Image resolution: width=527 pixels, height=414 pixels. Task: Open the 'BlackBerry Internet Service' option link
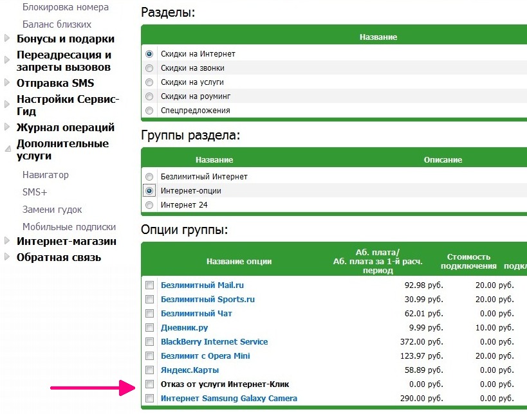pos(214,341)
